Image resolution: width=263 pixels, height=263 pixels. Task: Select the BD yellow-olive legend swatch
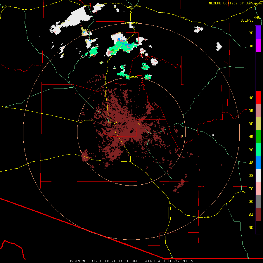[258, 124]
